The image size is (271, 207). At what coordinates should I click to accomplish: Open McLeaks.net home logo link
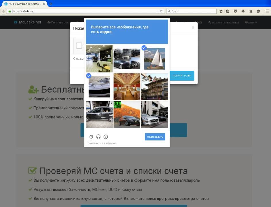click(28, 22)
